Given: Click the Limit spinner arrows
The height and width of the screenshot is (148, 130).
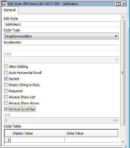Looking at the screenshot, I should pyautogui.click(x=115, y=120).
